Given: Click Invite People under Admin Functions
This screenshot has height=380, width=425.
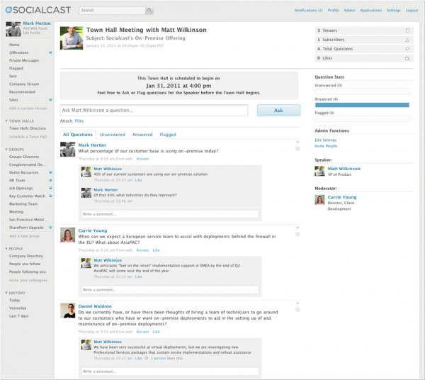Looking at the screenshot, I should (x=326, y=146).
